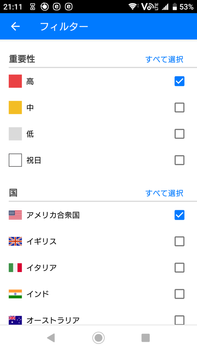
Task: Tap the India flag icon
Action: pyautogui.click(x=15, y=294)
